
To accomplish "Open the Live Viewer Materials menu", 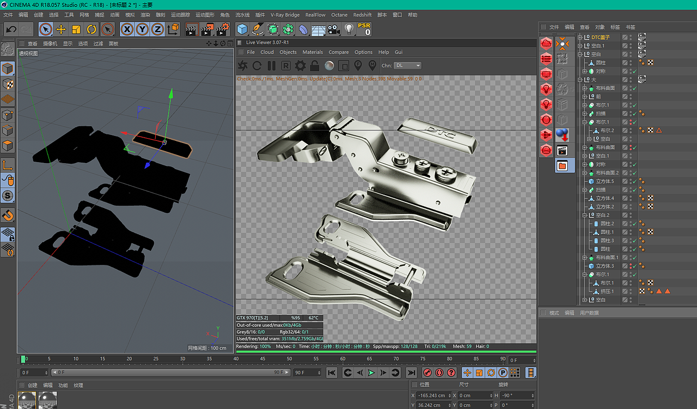I will (313, 52).
